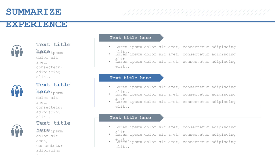Click the SUMMARIZE EXPERIENCE slide heading
This screenshot has width=275, height=155.
coord(37,18)
